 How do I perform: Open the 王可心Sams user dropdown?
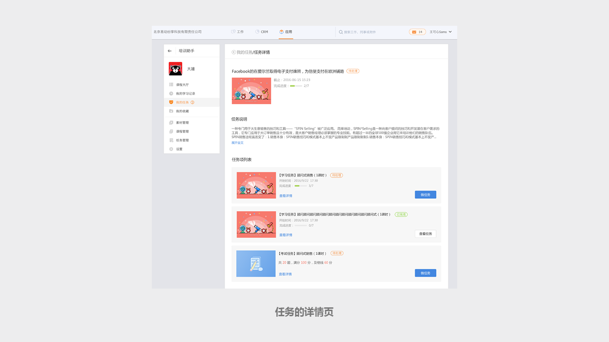pyautogui.click(x=441, y=32)
